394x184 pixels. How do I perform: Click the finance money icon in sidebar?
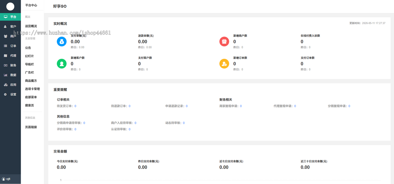click(6, 65)
